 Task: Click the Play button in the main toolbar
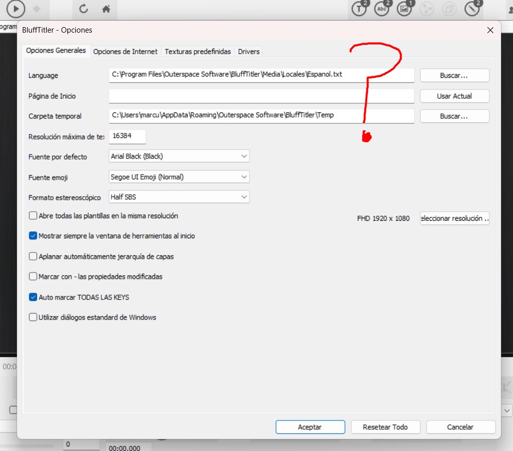[x=16, y=9]
